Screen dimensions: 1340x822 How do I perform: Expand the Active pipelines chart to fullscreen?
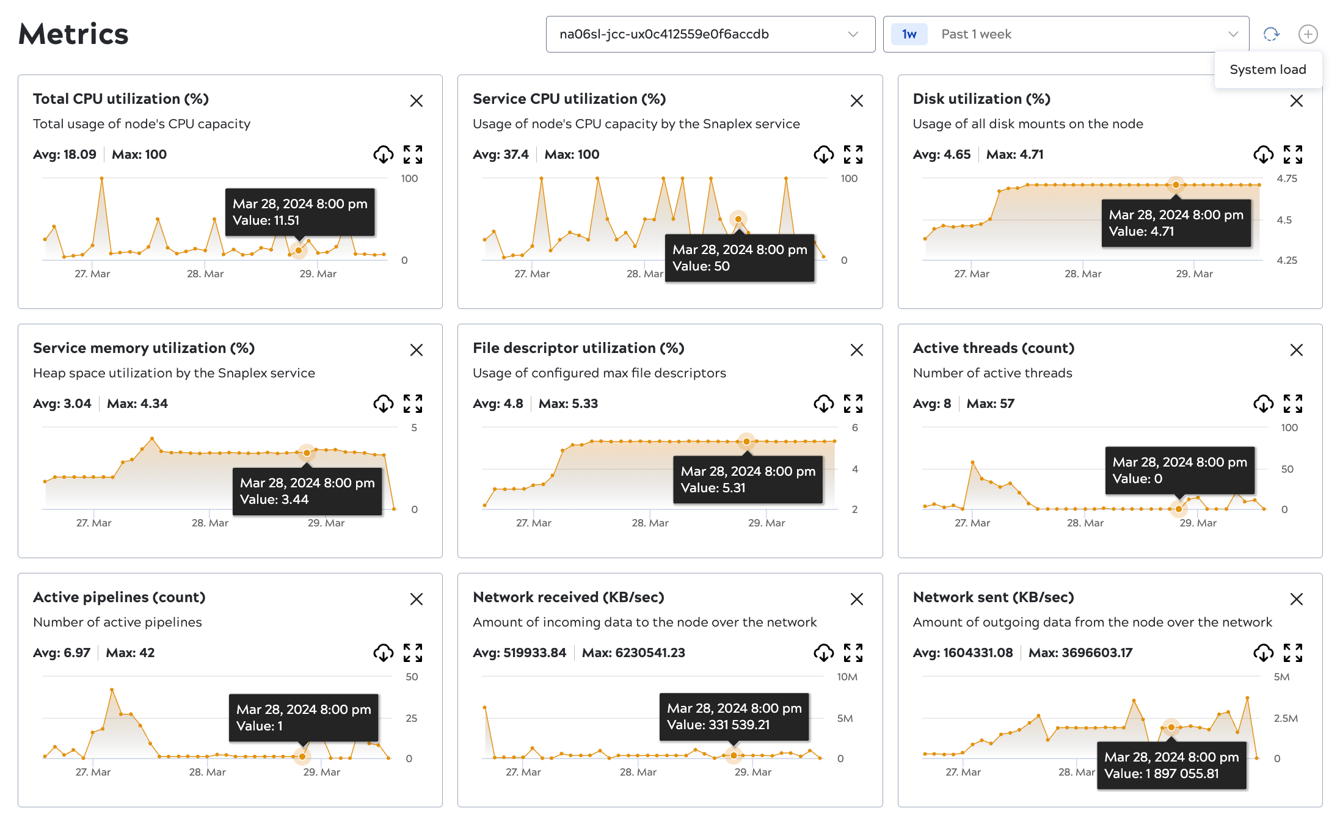pos(414,653)
